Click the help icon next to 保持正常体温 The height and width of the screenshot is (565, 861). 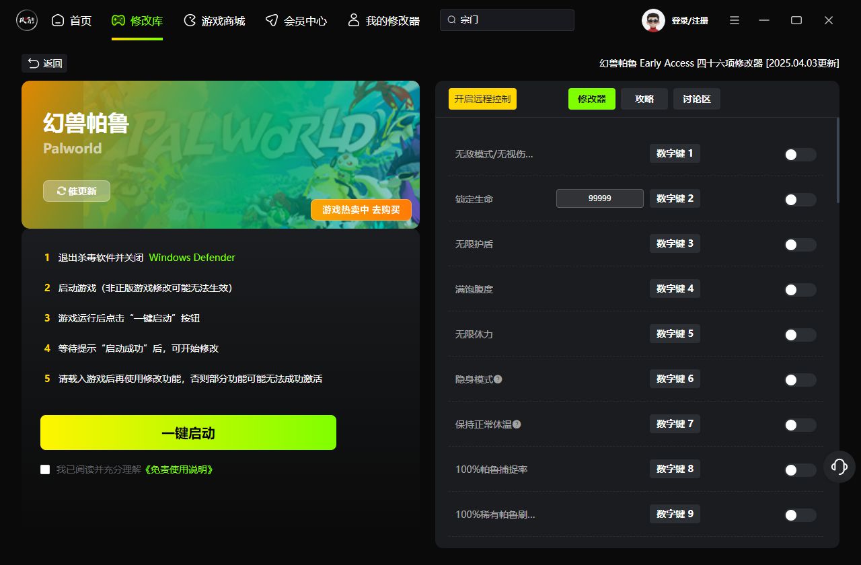pos(517,424)
